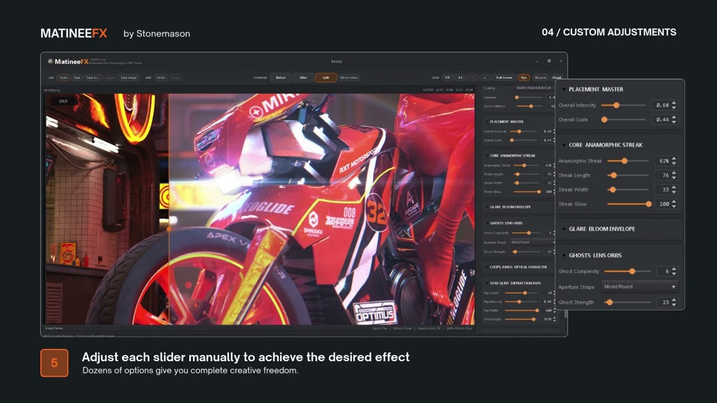Viewport: 717px width, 403px height.
Task: Increment Streak Glow value in enlarged callout
Action: tap(674, 202)
